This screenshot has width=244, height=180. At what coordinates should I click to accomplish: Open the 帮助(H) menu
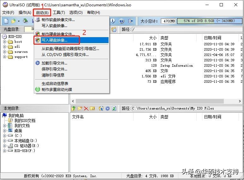pyautogui.click(x=93, y=12)
